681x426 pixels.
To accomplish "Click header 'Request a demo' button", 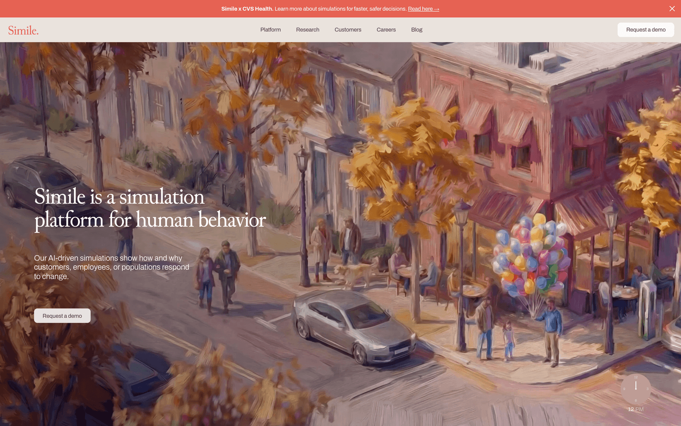I will (x=646, y=30).
